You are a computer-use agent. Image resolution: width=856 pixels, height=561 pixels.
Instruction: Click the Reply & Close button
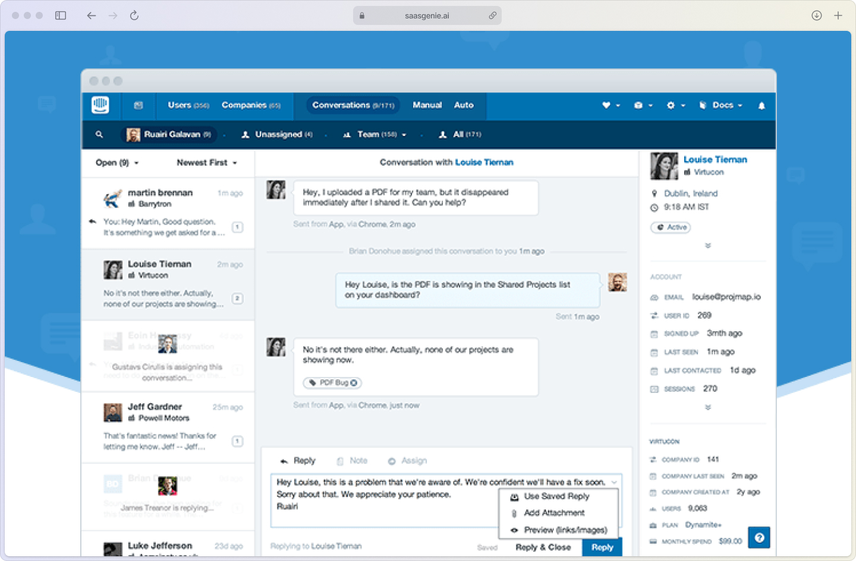[x=543, y=547]
